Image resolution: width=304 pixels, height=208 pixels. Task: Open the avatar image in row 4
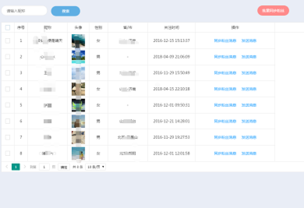pyautogui.click(x=78, y=89)
